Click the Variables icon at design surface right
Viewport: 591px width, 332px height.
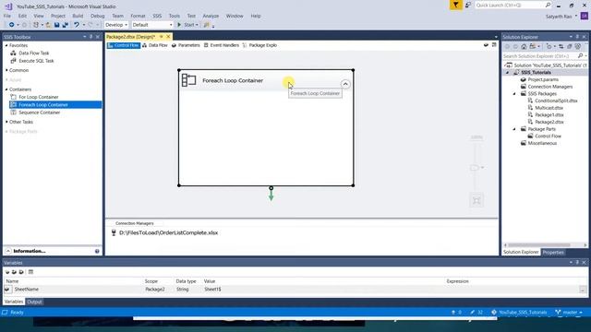(486, 45)
